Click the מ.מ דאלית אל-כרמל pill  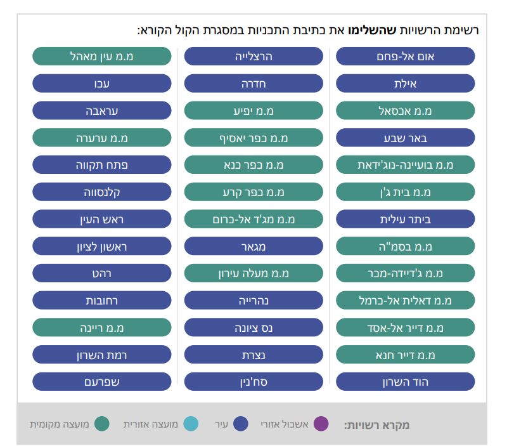(x=405, y=300)
